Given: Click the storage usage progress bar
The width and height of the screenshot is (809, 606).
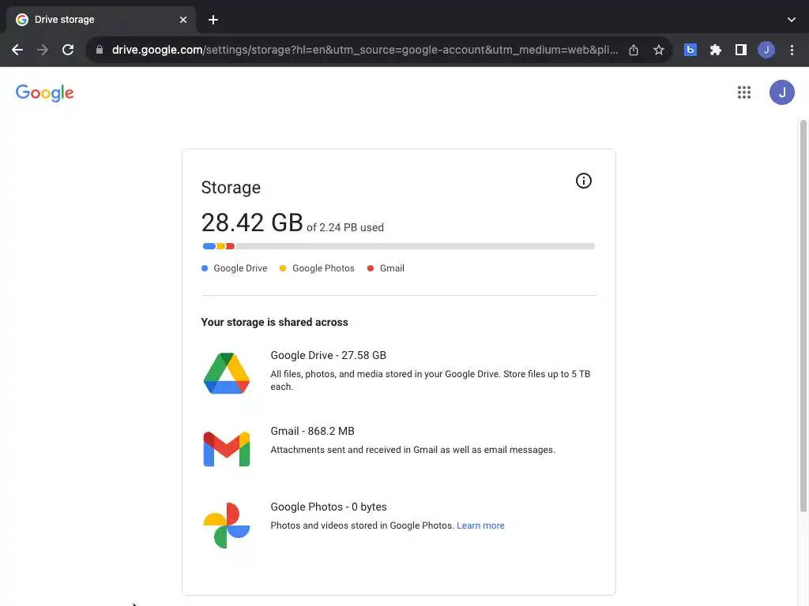Looking at the screenshot, I should pos(398,246).
